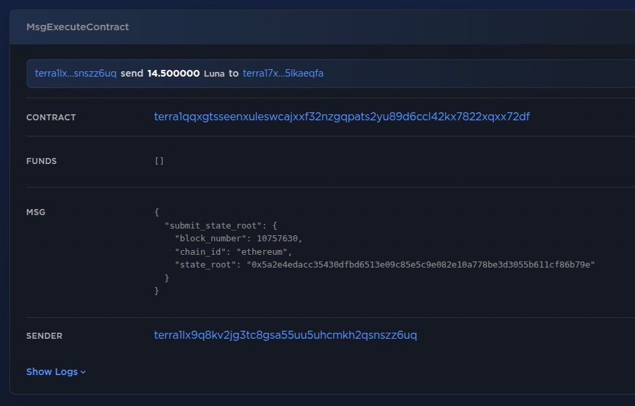Click the "submit_state_root" key line
Screen dimensions: 635x406
[x=221, y=225]
